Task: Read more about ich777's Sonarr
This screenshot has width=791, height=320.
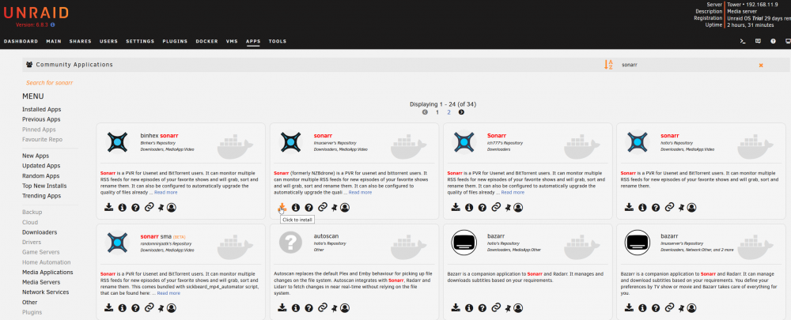Action: click(x=513, y=193)
